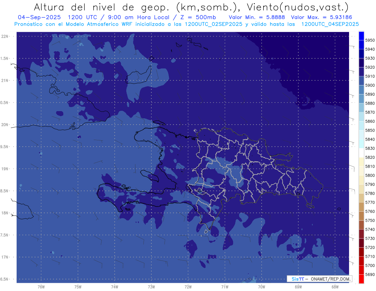The image size is (376, 291).
Task: Click the 75W longitude axis label
Action: pos(78,287)
